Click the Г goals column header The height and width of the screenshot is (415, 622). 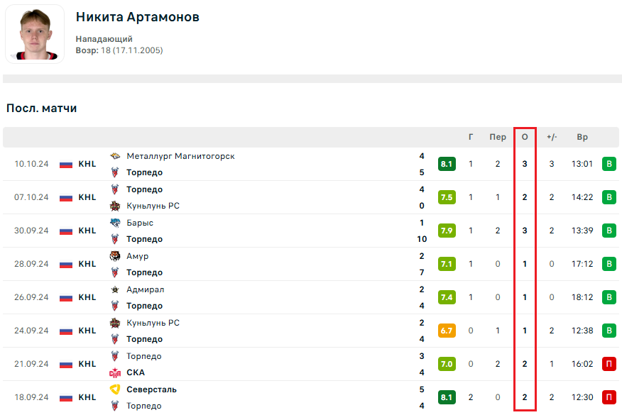pyautogui.click(x=471, y=137)
